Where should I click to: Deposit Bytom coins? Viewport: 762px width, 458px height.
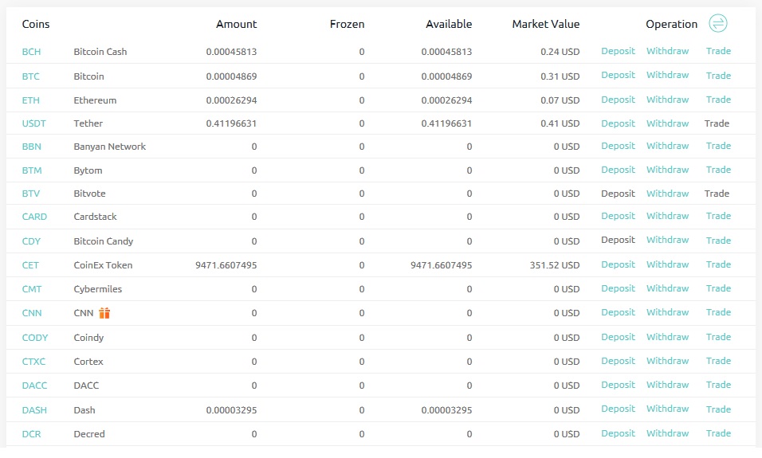pos(618,170)
